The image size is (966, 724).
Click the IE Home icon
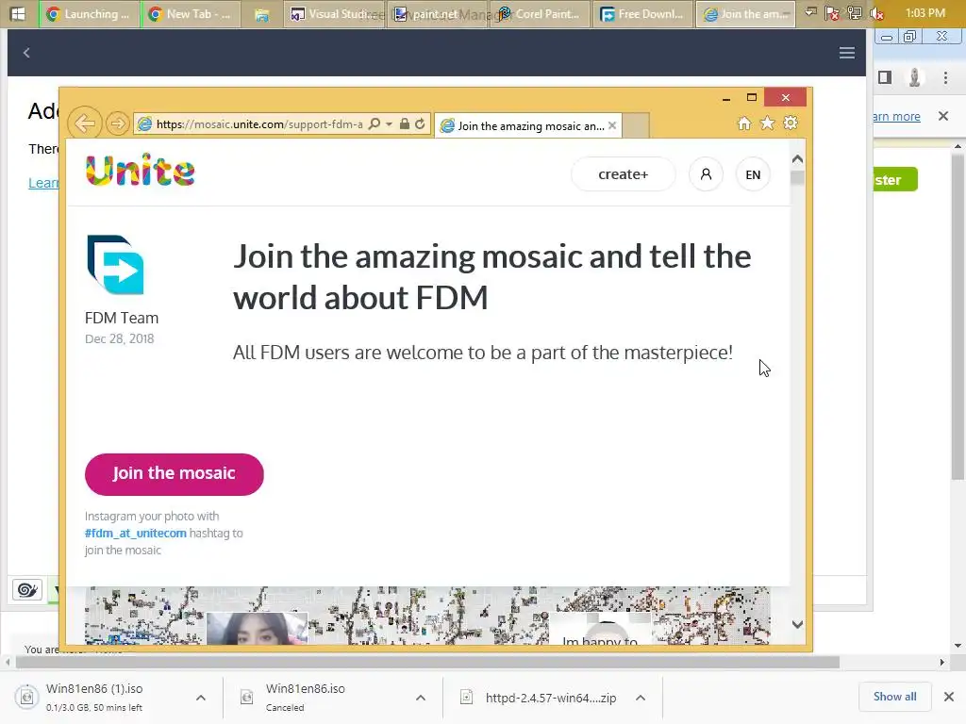coord(744,123)
